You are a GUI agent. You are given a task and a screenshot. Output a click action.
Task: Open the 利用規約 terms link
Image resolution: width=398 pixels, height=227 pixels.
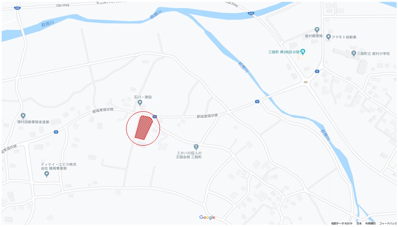click(x=370, y=223)
